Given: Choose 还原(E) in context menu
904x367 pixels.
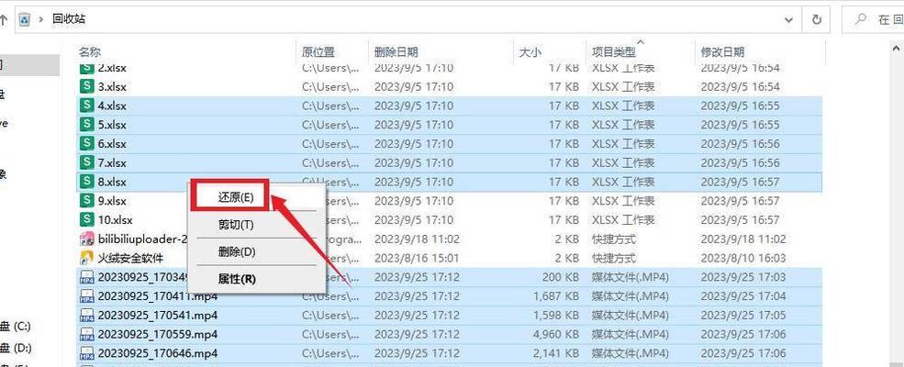Looking at the screenshot, I should (235, 197).
